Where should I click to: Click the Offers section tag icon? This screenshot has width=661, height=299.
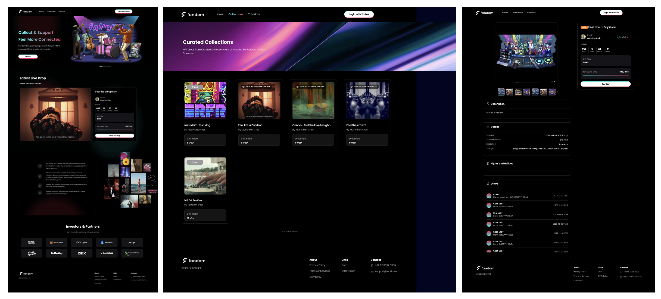click(488, 184)
